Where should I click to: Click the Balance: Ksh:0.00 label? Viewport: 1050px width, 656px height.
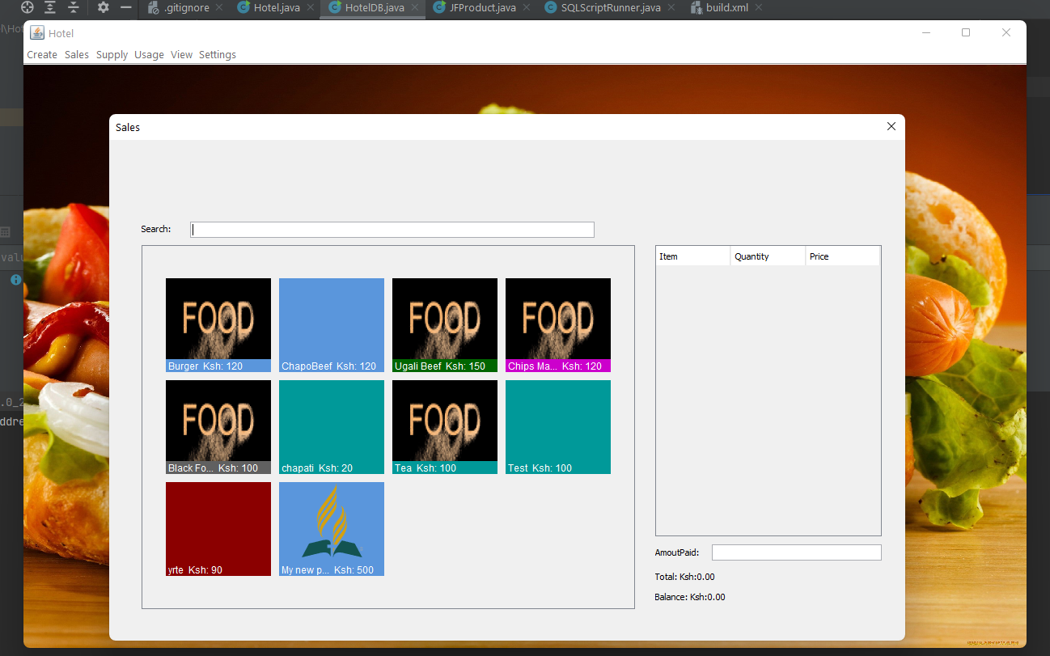pyautogui.click(x=690, y=597)
